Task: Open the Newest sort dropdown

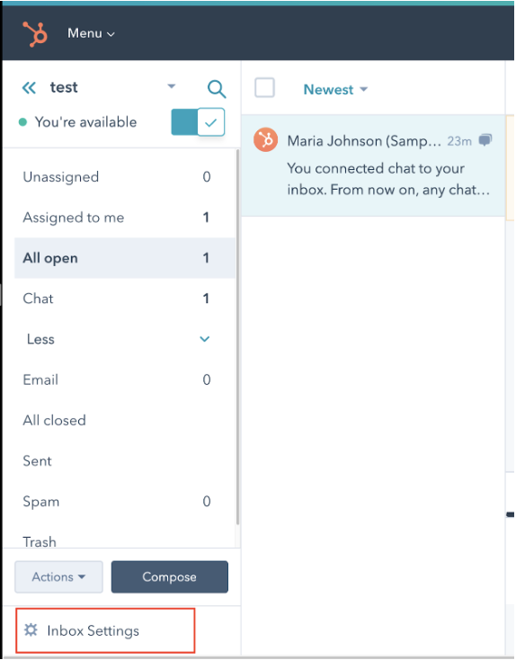Action: 335,89
